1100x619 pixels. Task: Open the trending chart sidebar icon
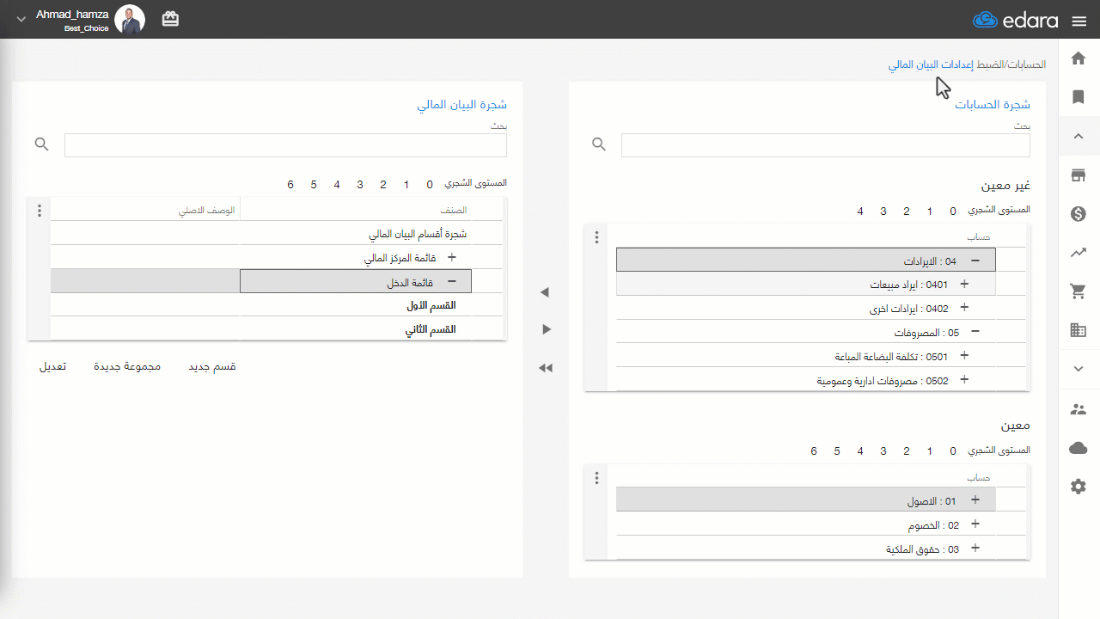click(x=1079, y=253)
